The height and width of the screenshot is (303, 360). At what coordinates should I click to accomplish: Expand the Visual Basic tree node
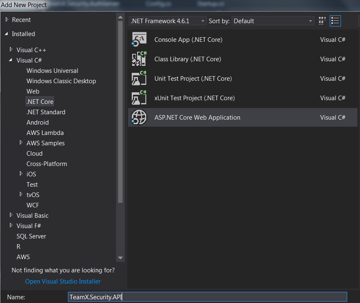tap(11, 215)
